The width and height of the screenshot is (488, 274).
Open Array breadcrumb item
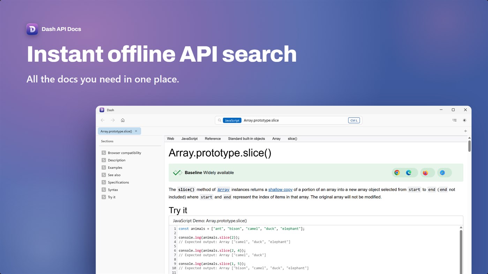(x=276, y=139)
